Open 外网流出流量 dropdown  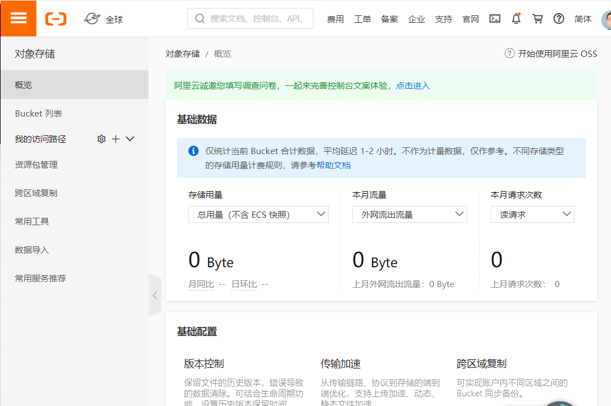pyautogui.click(x=409, y=214)
